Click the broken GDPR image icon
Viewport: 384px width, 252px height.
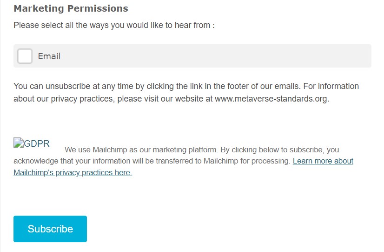19,143
